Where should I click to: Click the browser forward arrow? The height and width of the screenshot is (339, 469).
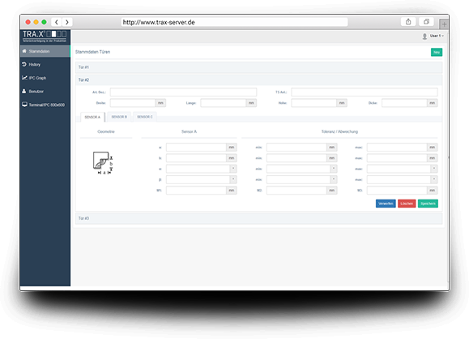[67, 22]
